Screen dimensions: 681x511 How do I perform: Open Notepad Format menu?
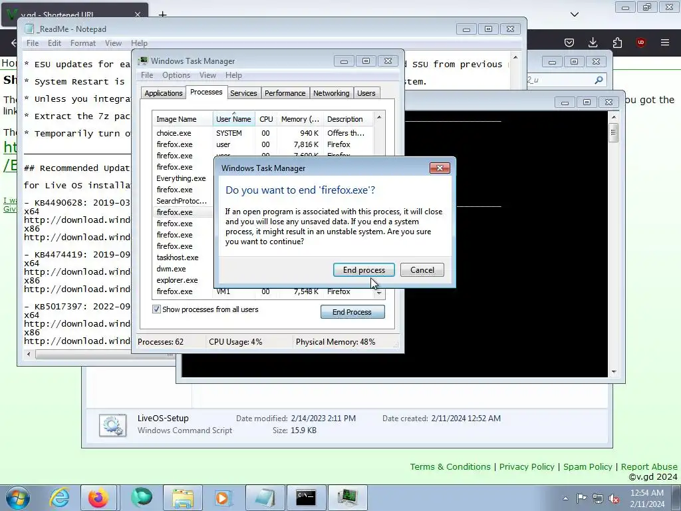tap(82, 43)
